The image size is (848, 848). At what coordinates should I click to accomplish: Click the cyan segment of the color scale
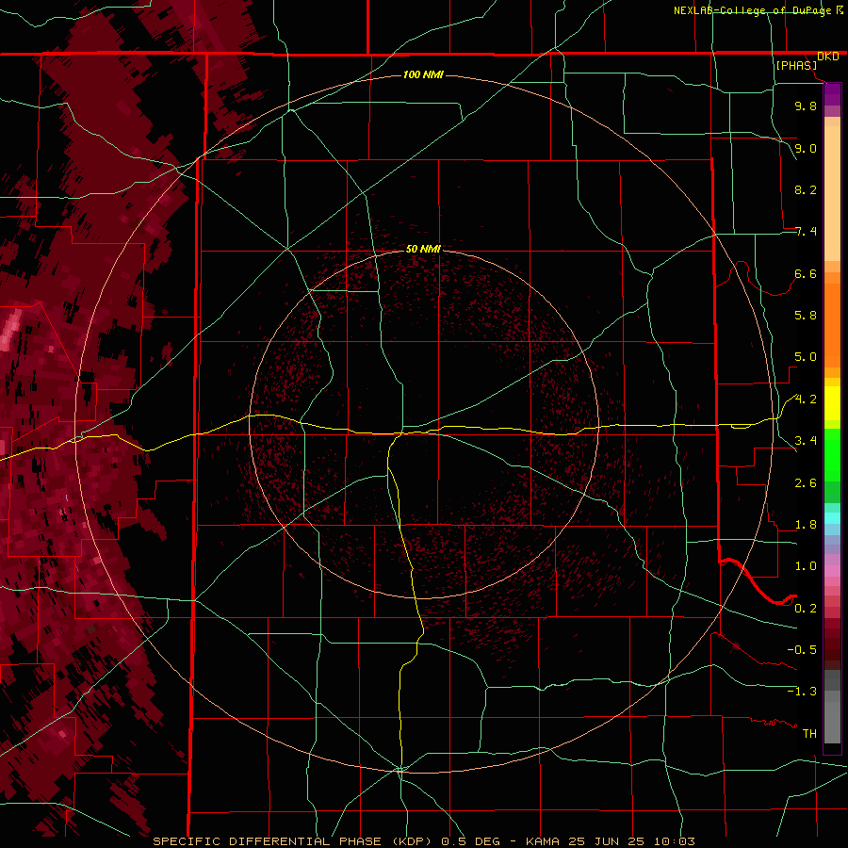[832, 518]
